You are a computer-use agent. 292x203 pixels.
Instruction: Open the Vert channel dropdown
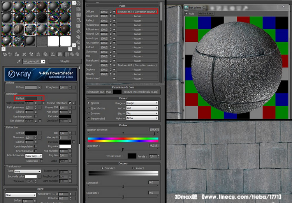click(x=142, y=108)
